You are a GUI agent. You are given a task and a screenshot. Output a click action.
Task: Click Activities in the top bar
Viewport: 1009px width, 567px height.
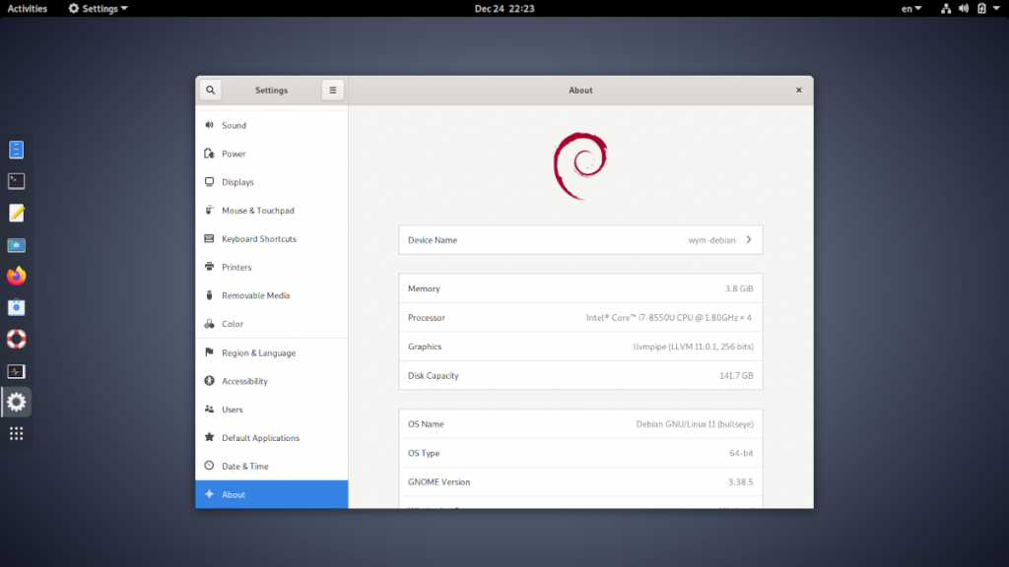[x=26, y=8]
